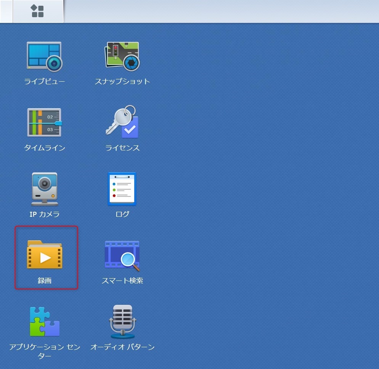Image resolution: width=379 pixels, height=369 pixels.
Task: Open the main menu grid button
Action: 37,11
